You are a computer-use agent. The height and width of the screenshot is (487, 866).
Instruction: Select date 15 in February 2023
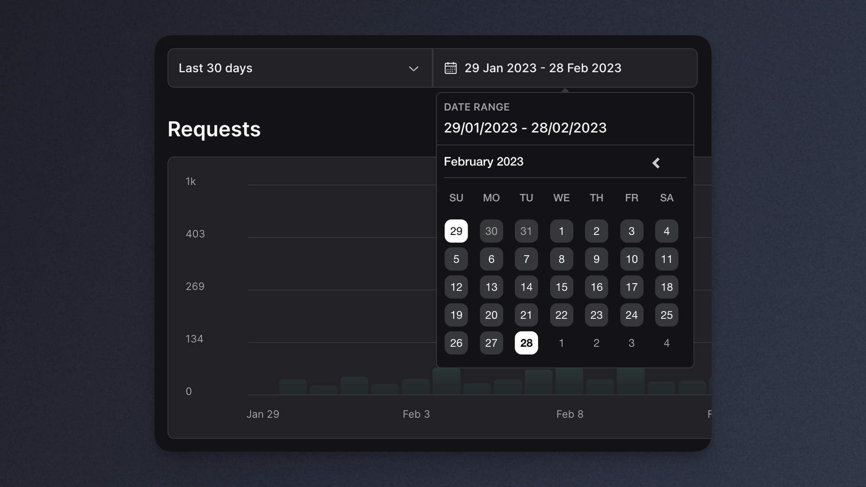pyautogui.click(x=561, y=287)
